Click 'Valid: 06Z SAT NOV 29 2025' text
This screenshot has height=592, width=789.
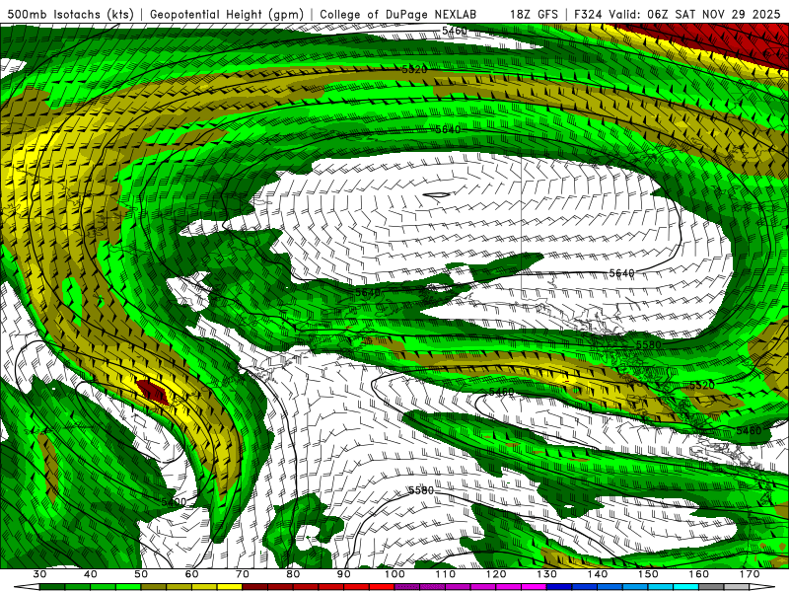pos(694,14)
